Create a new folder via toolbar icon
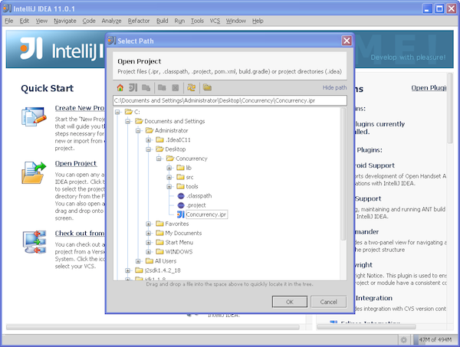The image size is (460, 347). 162,87
